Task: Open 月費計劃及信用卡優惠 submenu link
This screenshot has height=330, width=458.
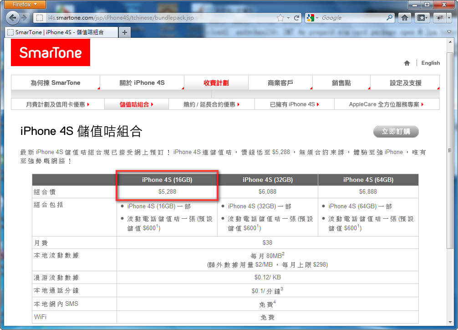Action: pyautogui.click(x=58, y=104)
